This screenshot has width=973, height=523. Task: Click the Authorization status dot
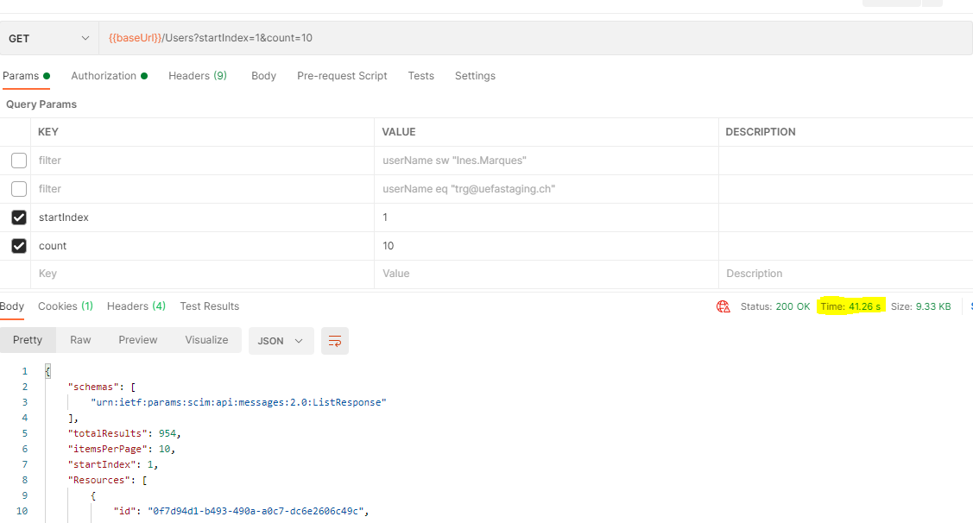[x=143, y=75]
